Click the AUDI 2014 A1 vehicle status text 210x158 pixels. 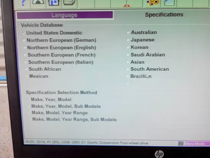click(87, 143)
